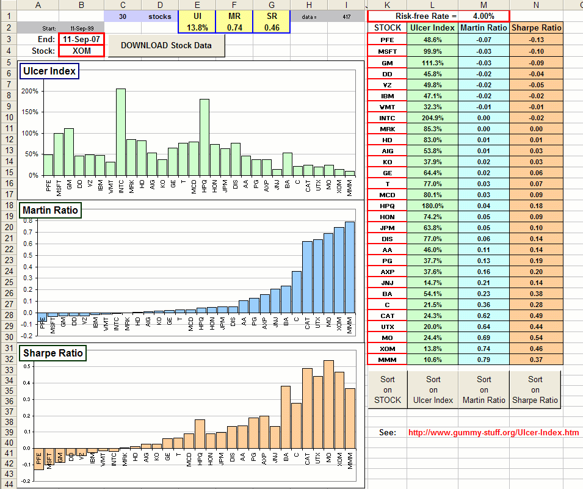Select the HPQ Ulcer Index value 180.0%
This screenshot has width=583, height=489.
tap(432, 206)
